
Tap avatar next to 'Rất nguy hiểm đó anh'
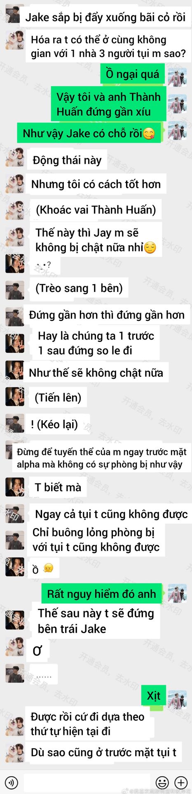[177, 593]
